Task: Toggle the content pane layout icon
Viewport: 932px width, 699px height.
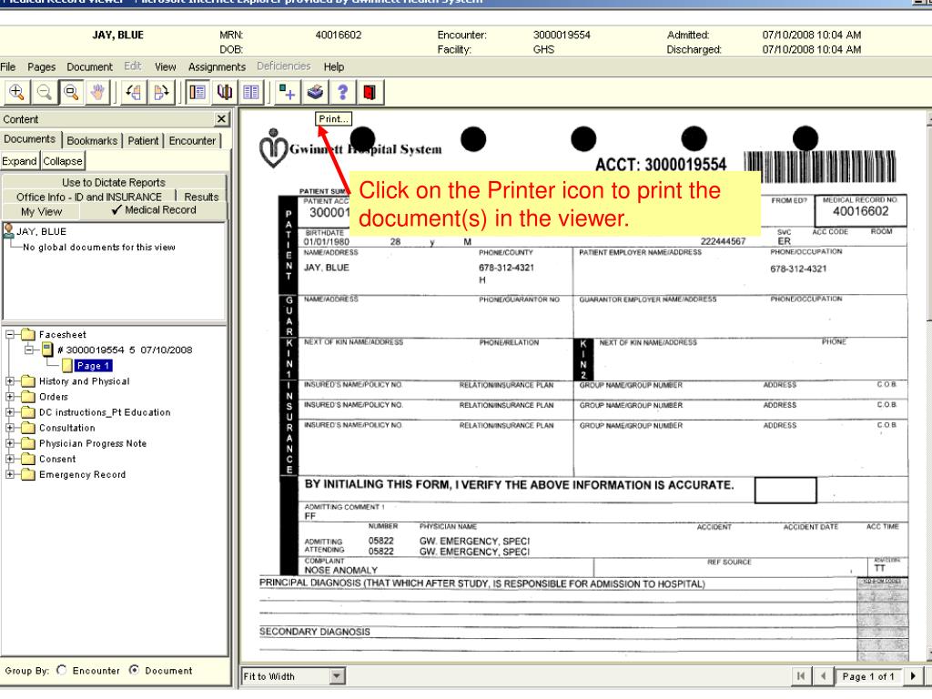Action: (x=197, y=92)
